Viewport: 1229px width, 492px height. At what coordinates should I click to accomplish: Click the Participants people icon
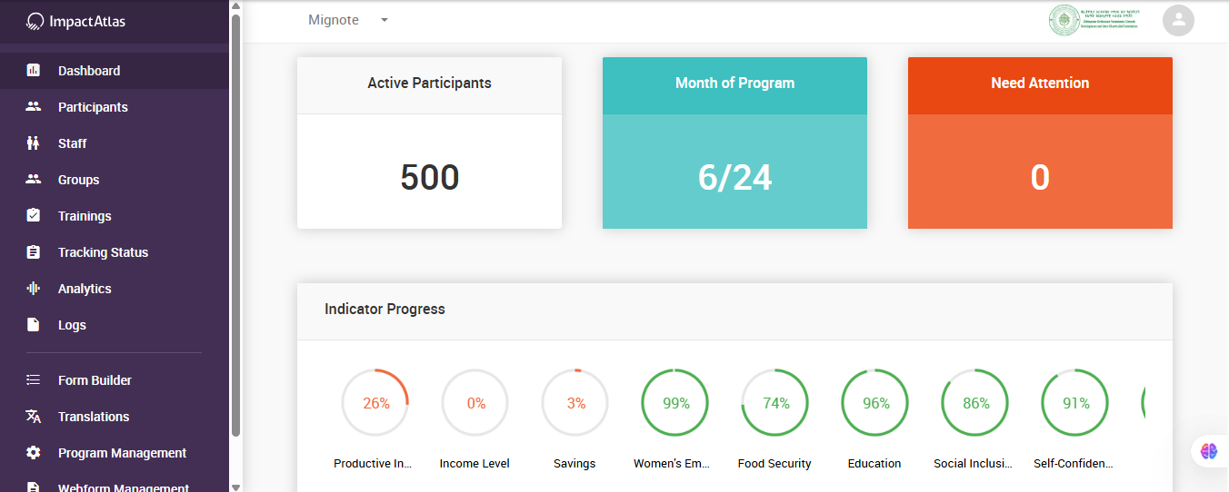tap(34, 107)
